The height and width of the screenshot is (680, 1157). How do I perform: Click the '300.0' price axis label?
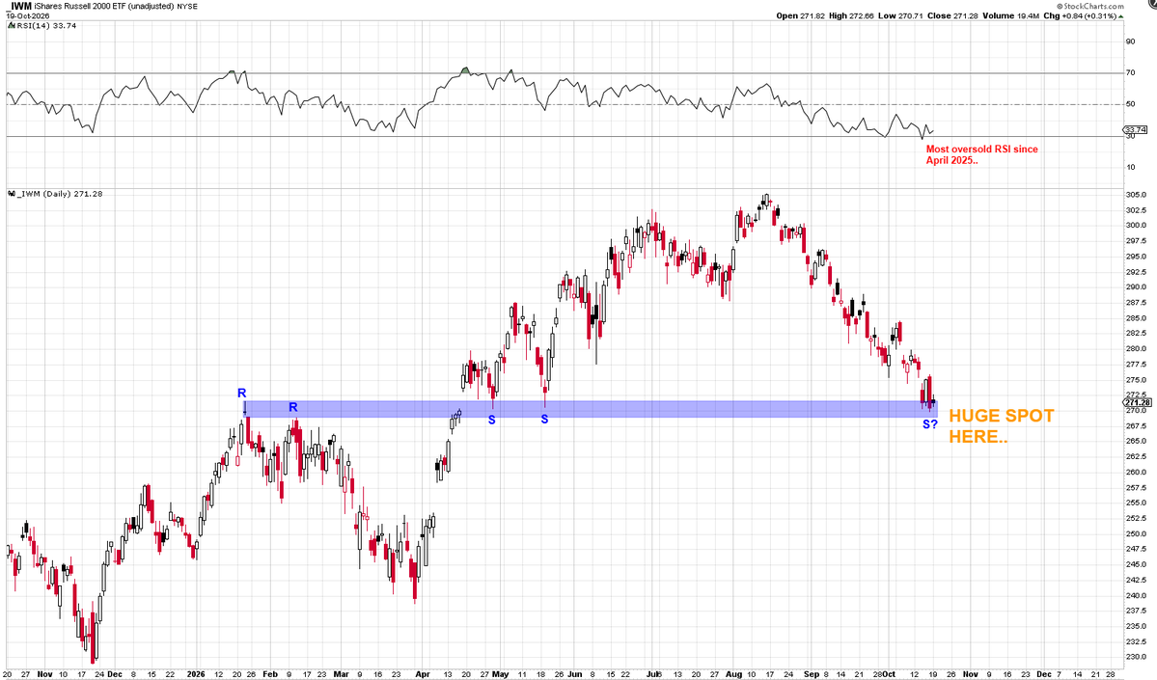(x=1137, y=226)
